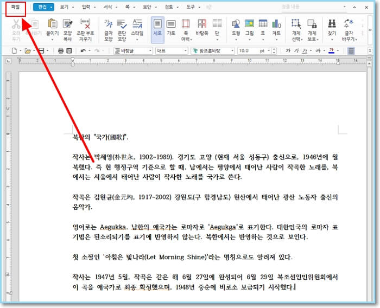Click the 모양 복사 (Copy format) icon

(68, 24)
